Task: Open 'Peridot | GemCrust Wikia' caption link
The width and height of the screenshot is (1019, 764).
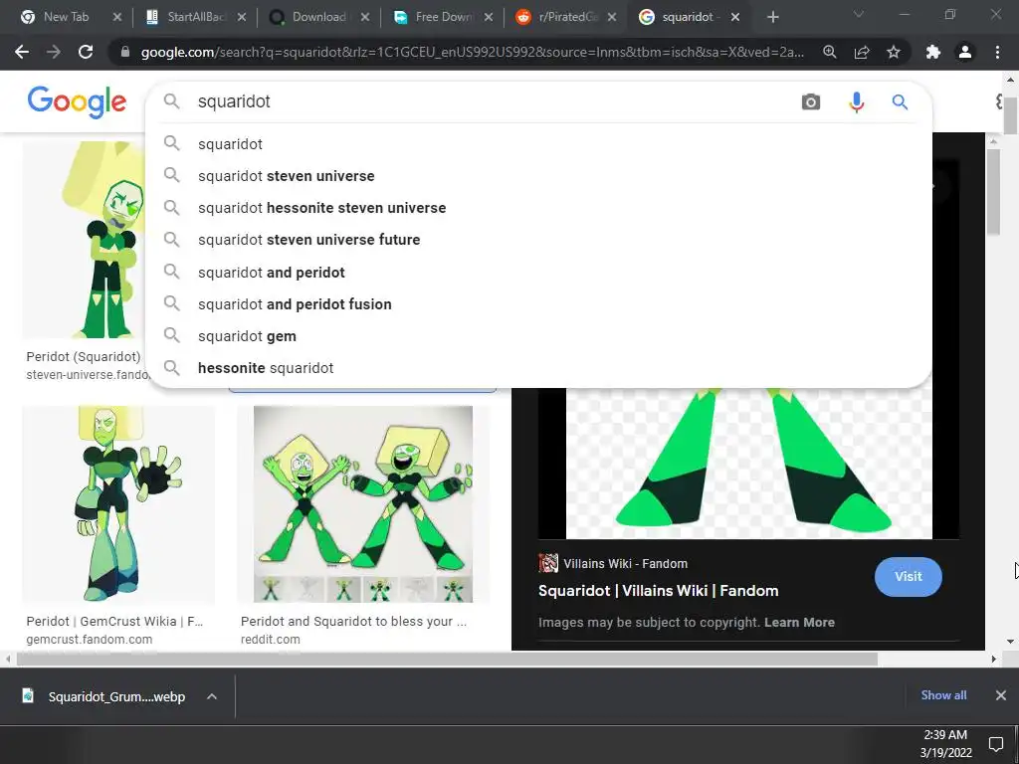Action: (115, 621)
